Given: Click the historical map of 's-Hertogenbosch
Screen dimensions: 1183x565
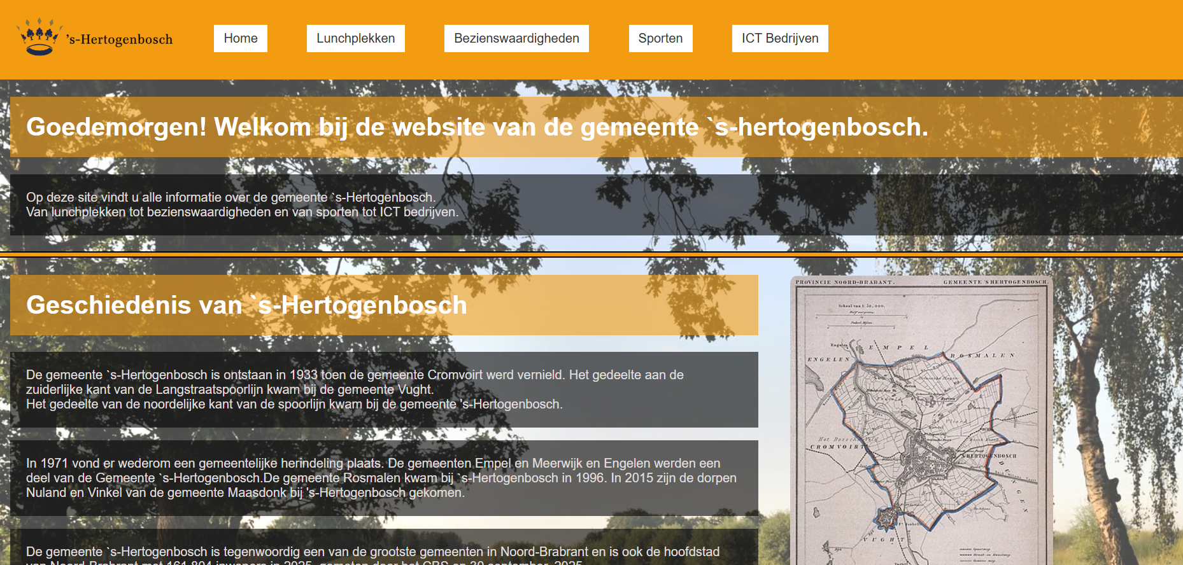Looking at the screenshot, I should tap(921, 421).
